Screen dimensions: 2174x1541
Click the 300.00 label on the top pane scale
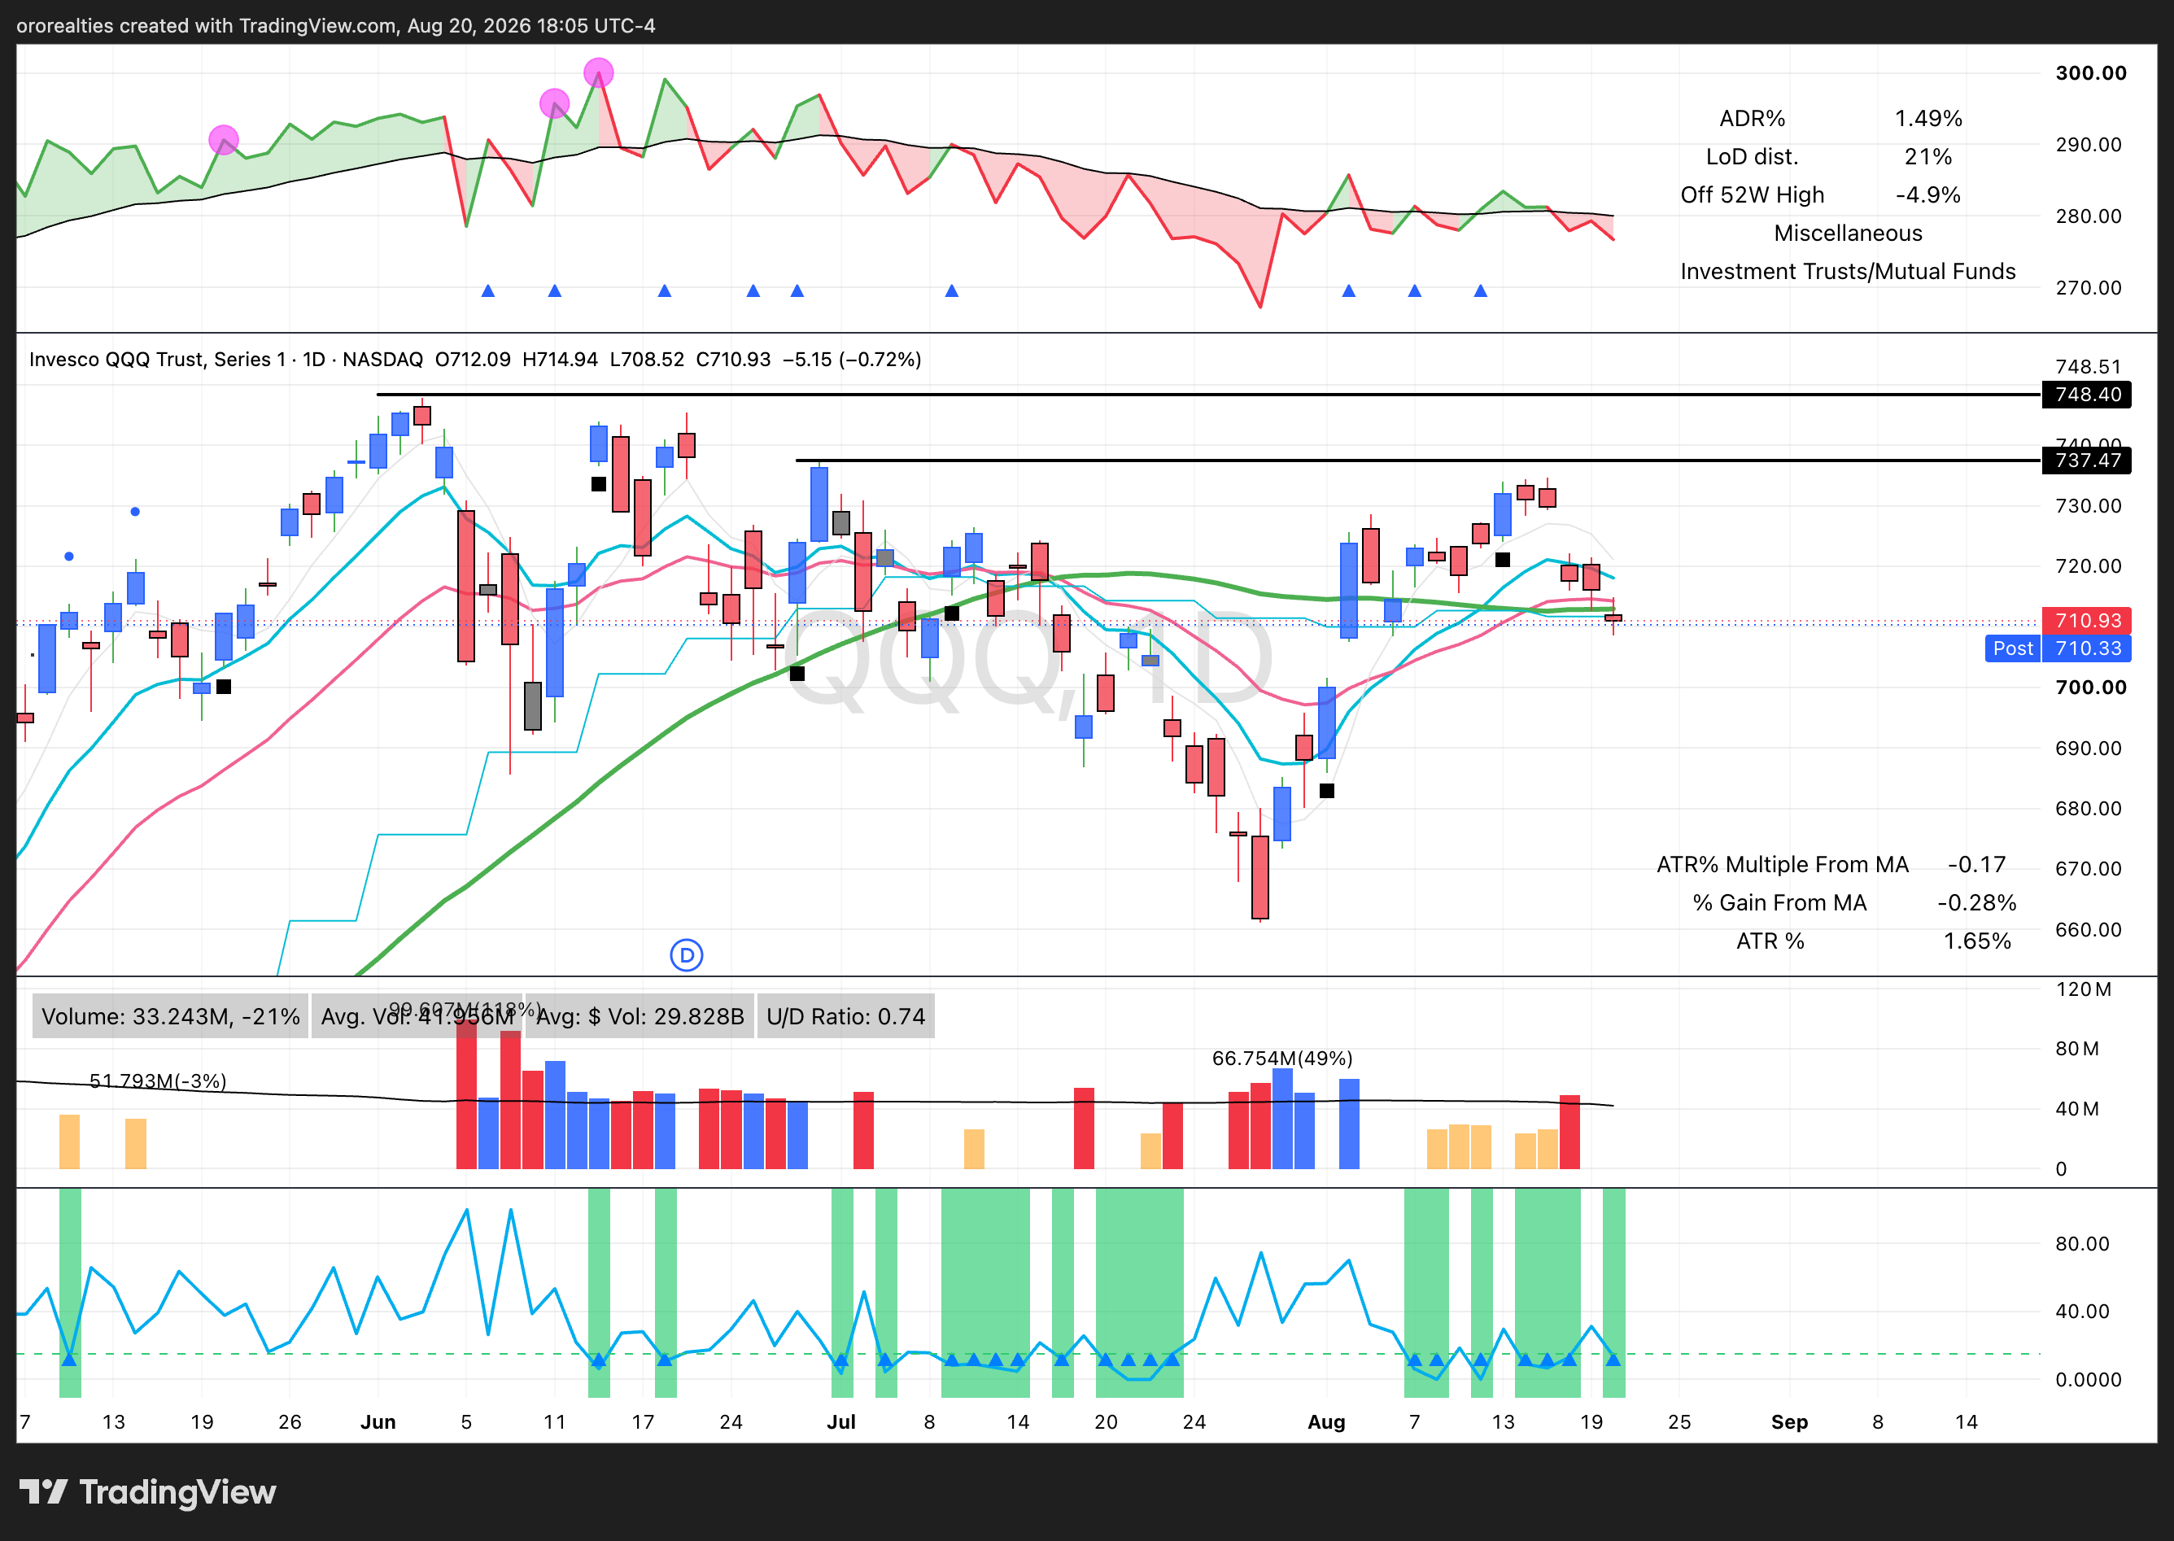tap(2090, 73)
